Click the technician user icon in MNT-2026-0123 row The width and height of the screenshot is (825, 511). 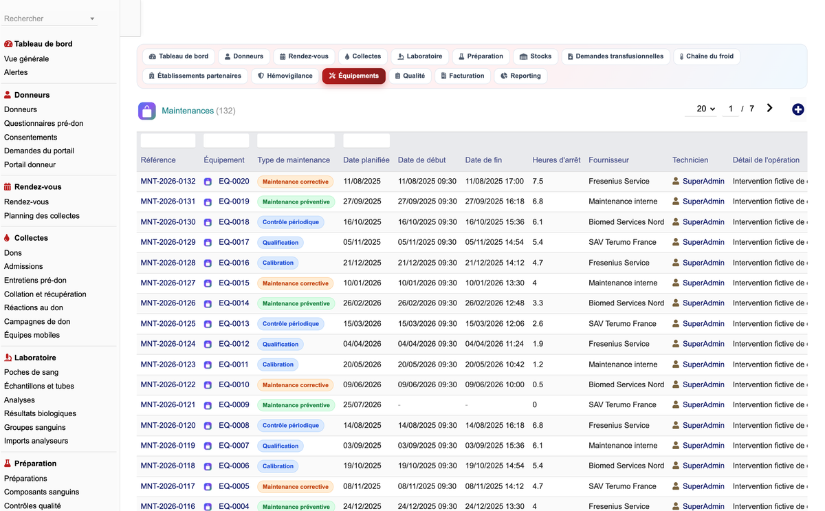click(x=676, y=365)
